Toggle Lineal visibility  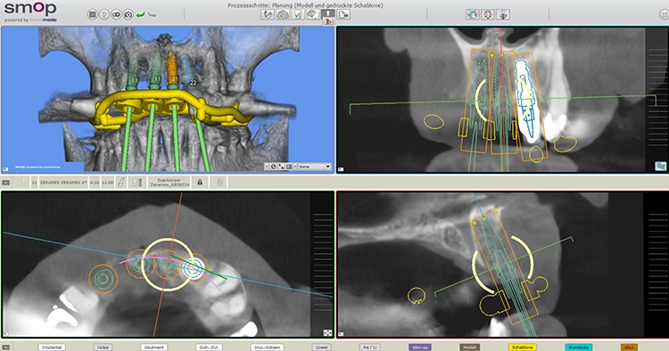point(321,347)
